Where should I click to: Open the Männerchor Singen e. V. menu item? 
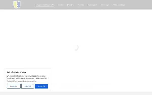(x=45, y=5)
